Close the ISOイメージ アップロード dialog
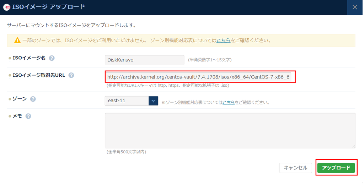The height and width of the screenshot is (184, 364). [x=355, y=7]
